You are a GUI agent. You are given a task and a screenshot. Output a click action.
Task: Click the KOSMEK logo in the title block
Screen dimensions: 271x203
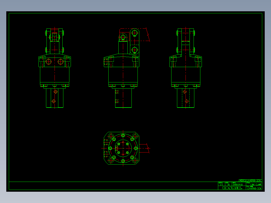[232, 188]
